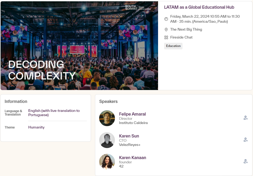Open the Felipe Amaral speaker name link
This screenshot has width=253, height=176.
132,114
